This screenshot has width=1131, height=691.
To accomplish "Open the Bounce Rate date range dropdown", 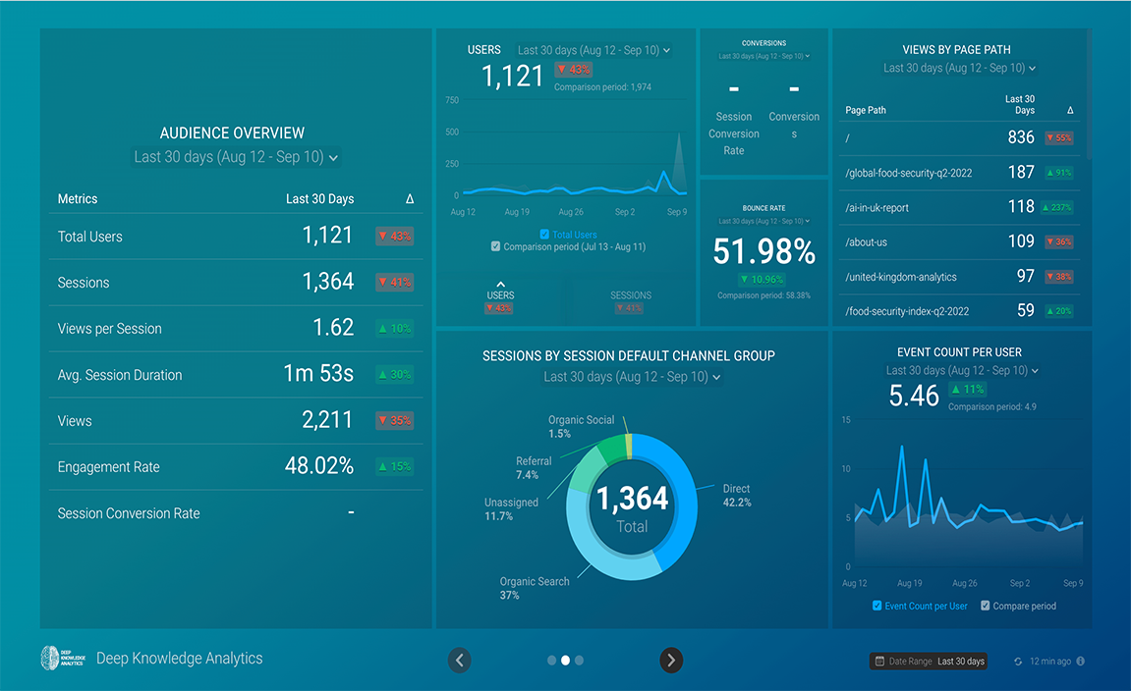I will tap(763, 221).
